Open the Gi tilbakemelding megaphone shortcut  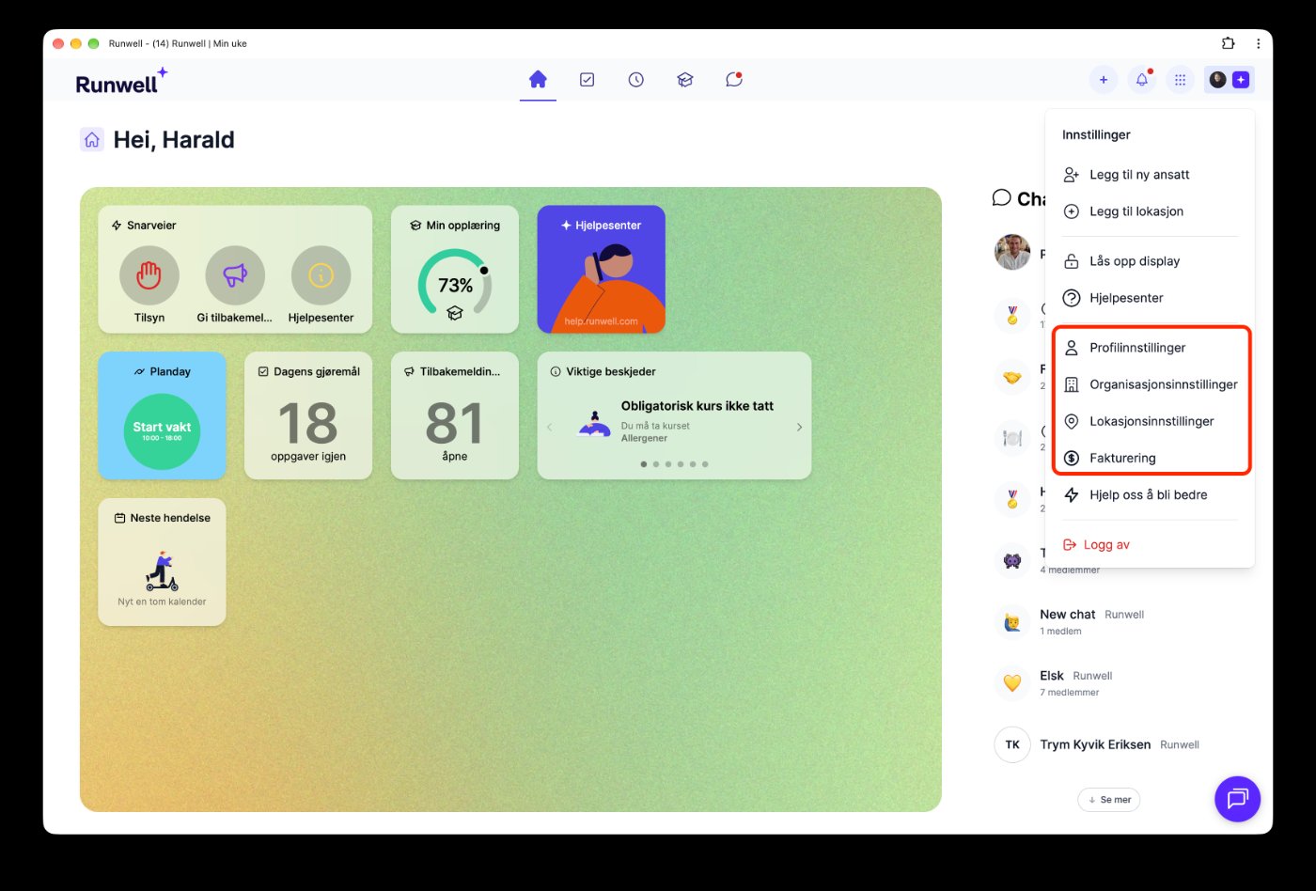(x=235, y=275)
